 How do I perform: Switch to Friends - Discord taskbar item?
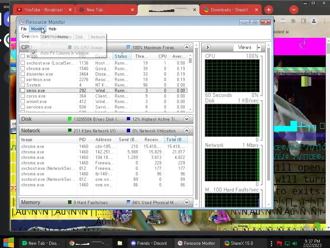tap(149, 243)
